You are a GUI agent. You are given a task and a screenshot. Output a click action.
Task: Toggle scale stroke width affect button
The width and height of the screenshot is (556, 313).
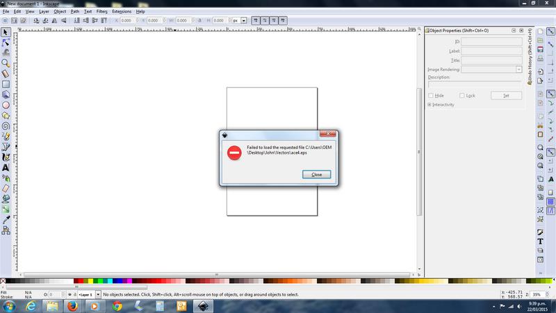click(x=255, y=21)
